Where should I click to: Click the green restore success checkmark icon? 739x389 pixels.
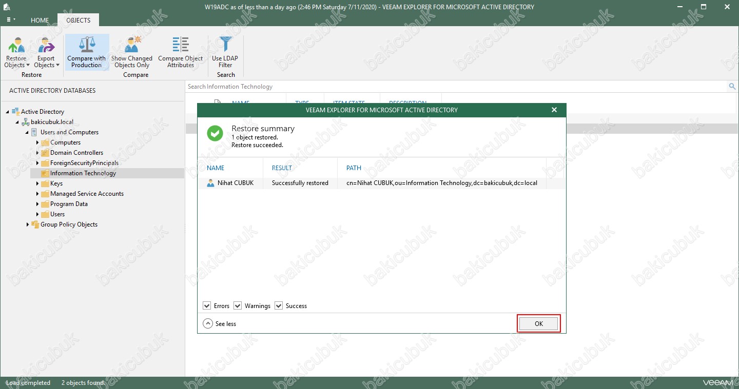click(215, 134)
